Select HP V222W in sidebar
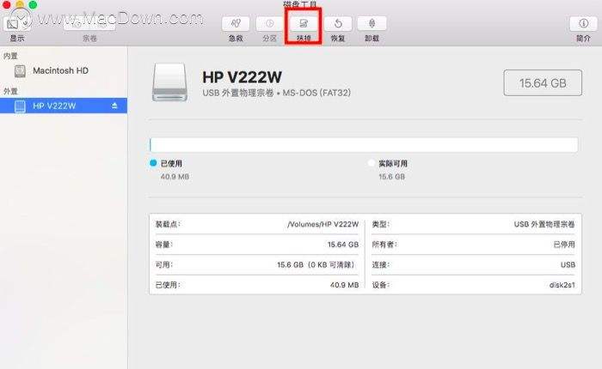The image size is (602, 369). coord(64,106)
